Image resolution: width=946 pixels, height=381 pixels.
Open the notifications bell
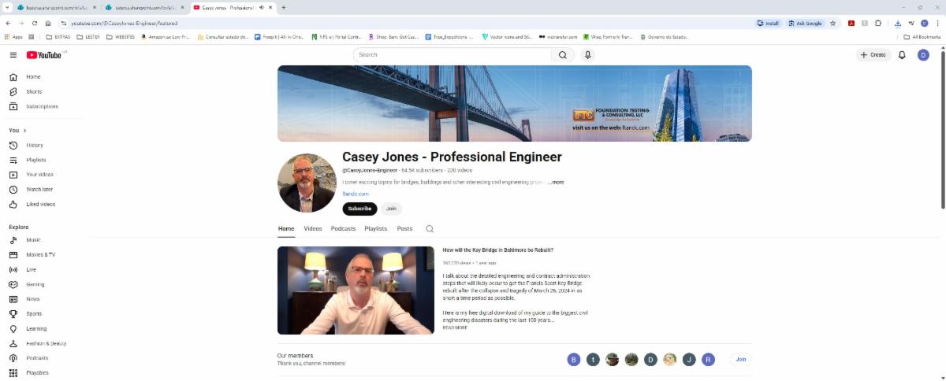click(902, 55)
